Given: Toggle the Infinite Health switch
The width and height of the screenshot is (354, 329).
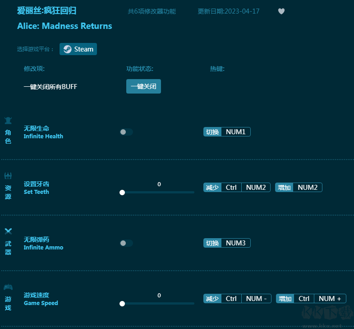Looking at the screenshot, I should click(x=126, y=132).
